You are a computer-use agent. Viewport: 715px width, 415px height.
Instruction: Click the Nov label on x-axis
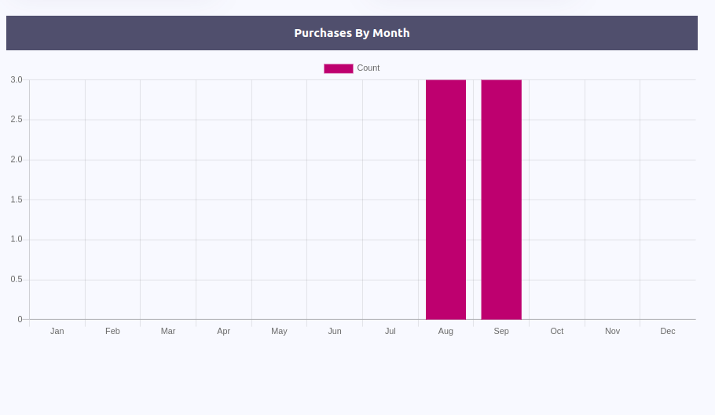point(612,331)
